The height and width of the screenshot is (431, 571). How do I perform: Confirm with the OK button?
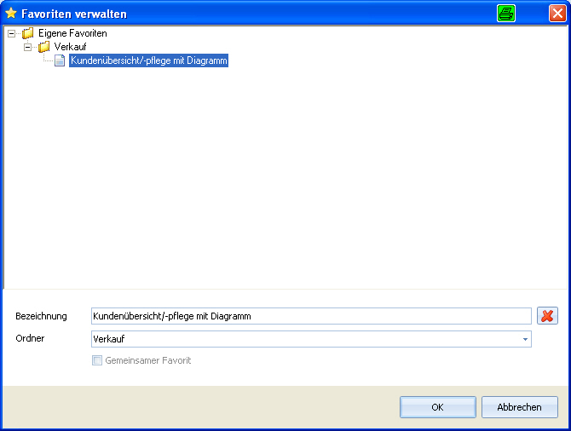[438, 407]
